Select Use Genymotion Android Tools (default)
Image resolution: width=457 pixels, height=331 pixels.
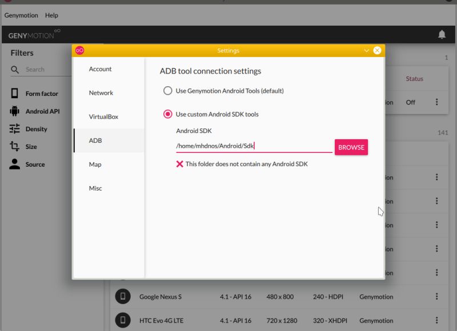168,90
